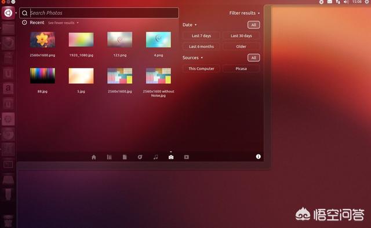Click the info icon at dash bottom
This screenshot has width=371, height=228.
[258, 156]
